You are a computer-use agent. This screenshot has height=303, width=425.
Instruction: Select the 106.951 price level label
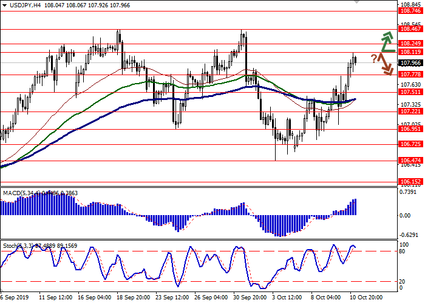[410, 129]
